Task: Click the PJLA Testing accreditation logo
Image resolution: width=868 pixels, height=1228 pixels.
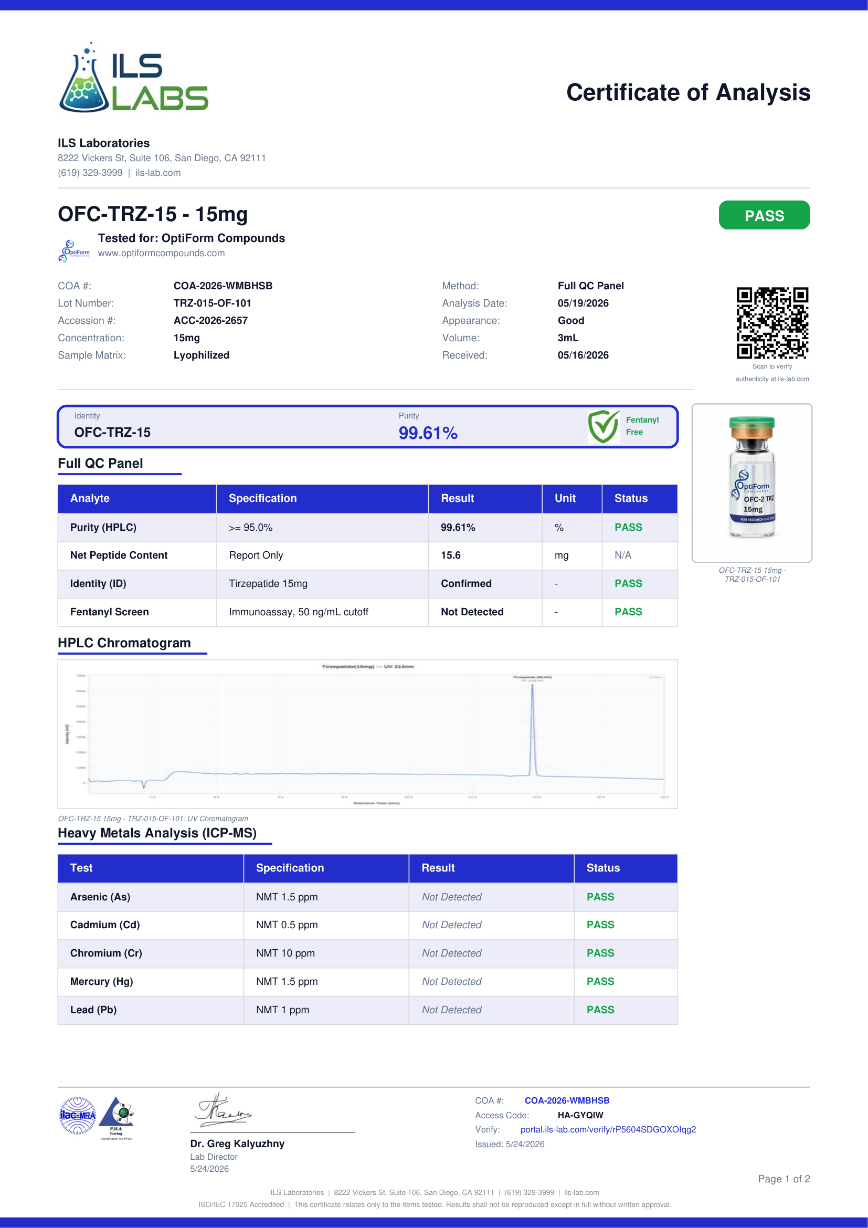Action: pos(117,1117)
